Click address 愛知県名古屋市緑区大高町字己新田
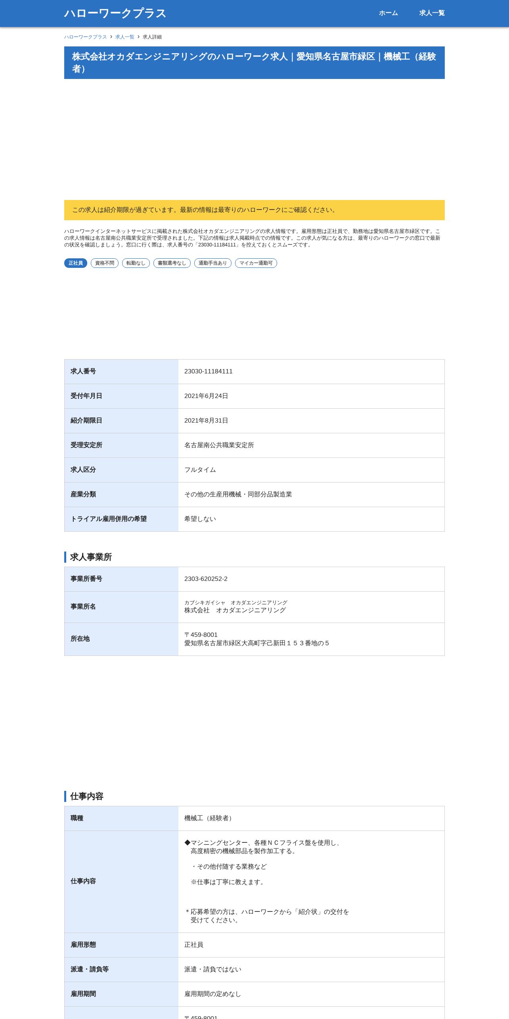 257,643
